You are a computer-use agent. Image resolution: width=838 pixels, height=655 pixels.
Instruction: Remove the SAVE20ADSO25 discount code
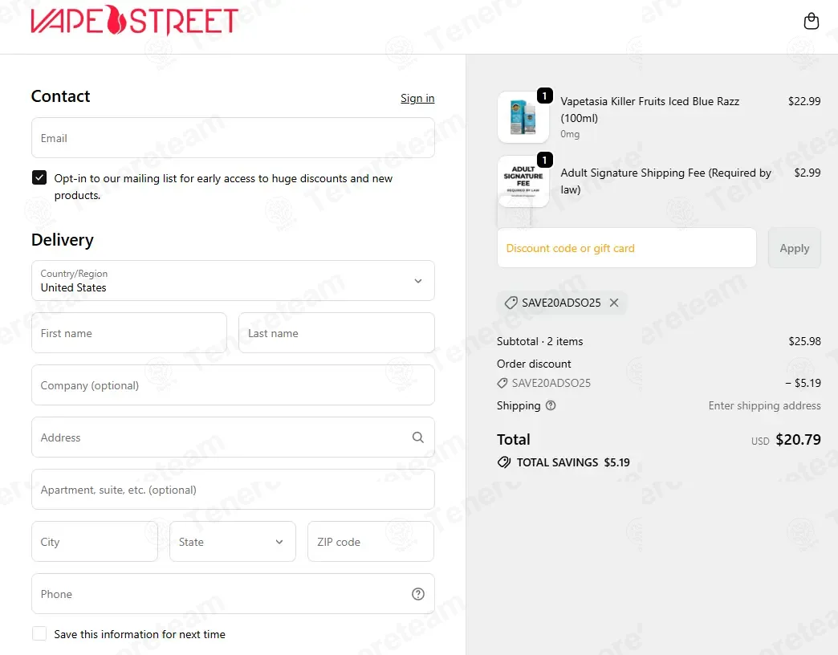[614, 303]
